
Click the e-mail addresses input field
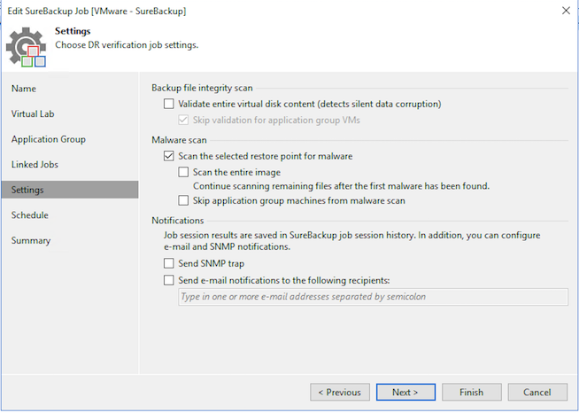(373, 297)
